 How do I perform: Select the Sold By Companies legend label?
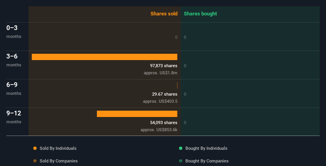tap(59, 161)
